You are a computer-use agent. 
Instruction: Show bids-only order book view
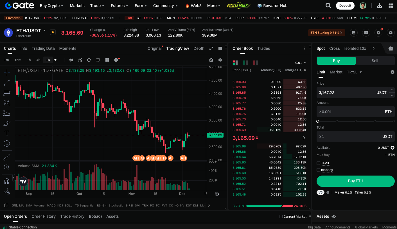245,62
